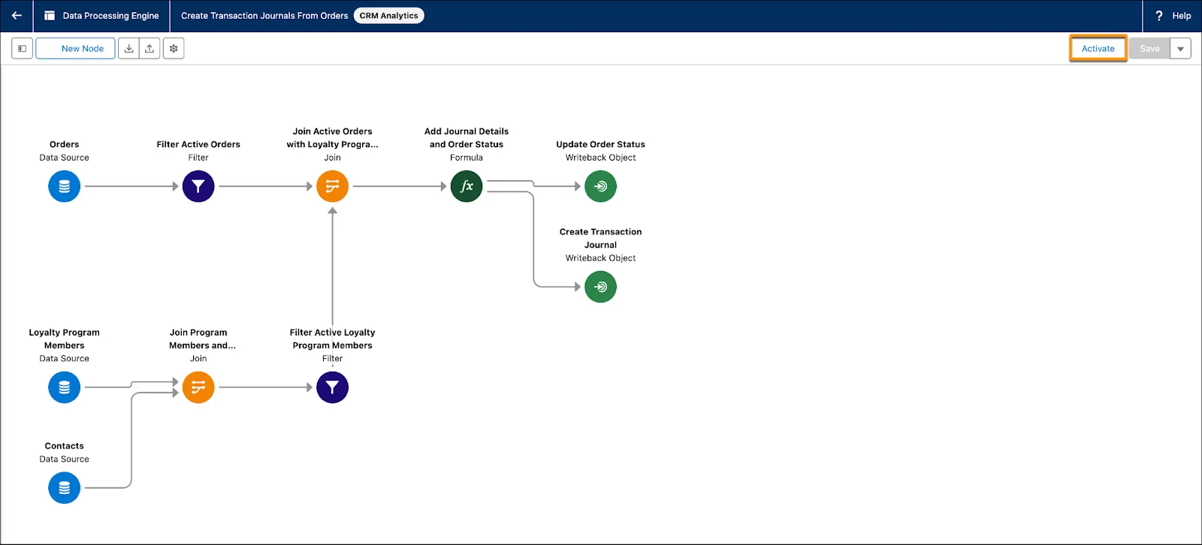Select the Create Transaction Journal writeback node

[600, 287]
